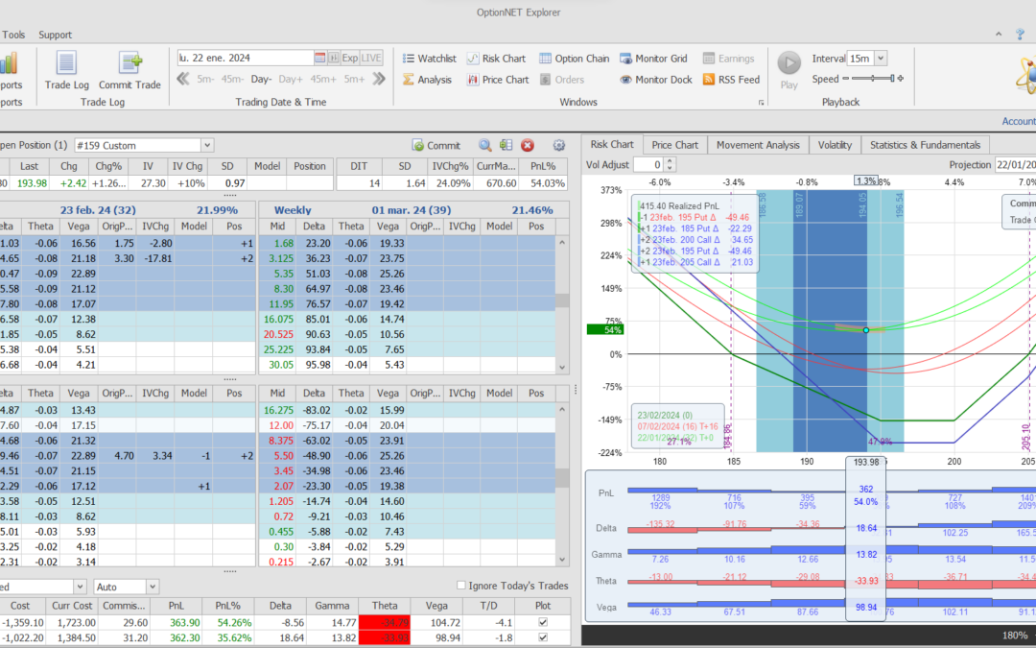
Task: Enable Ignore Today's Trades checkbox
Action: (x=461, y=586)
